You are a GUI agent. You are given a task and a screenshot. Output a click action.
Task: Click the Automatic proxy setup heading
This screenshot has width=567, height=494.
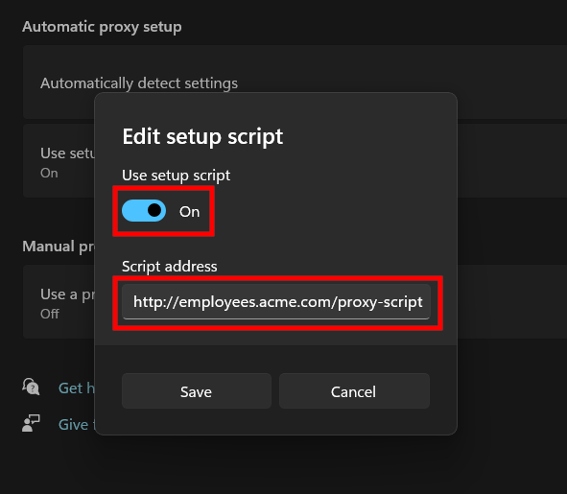tap(102, 27)
